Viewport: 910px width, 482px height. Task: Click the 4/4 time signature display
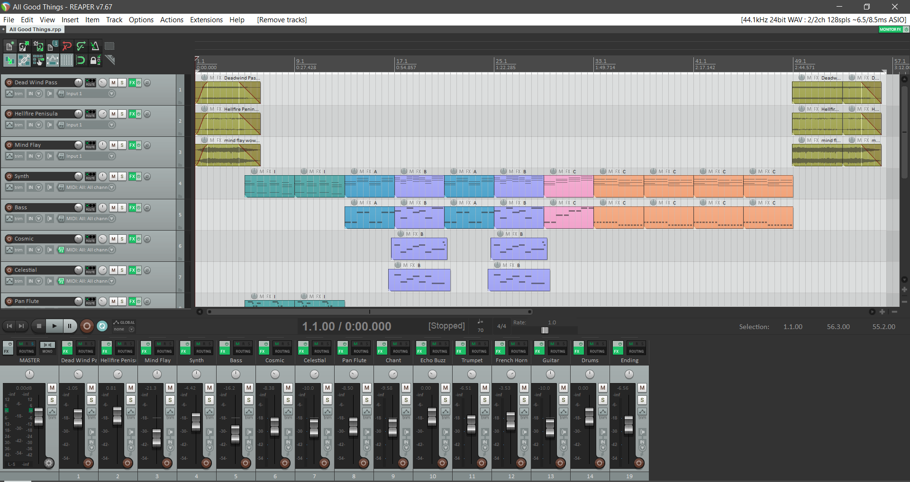point(501,326)
